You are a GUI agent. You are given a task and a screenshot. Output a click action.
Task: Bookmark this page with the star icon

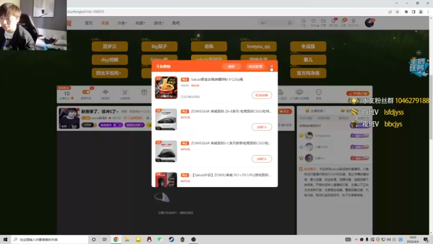(397, 11)
